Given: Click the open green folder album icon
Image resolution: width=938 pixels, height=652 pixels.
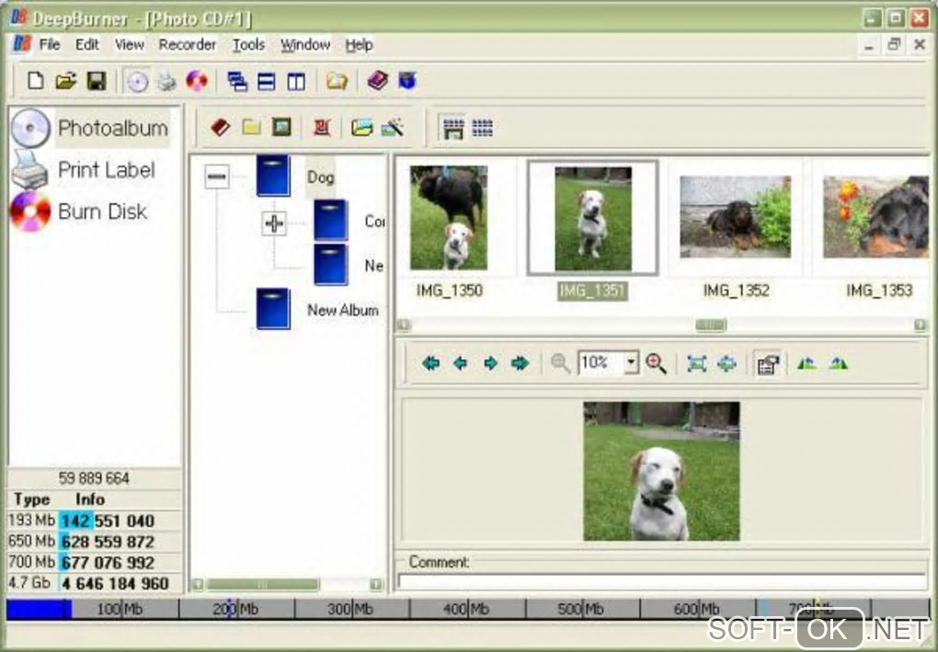Looking at the screenshot, I should [362, 127].
